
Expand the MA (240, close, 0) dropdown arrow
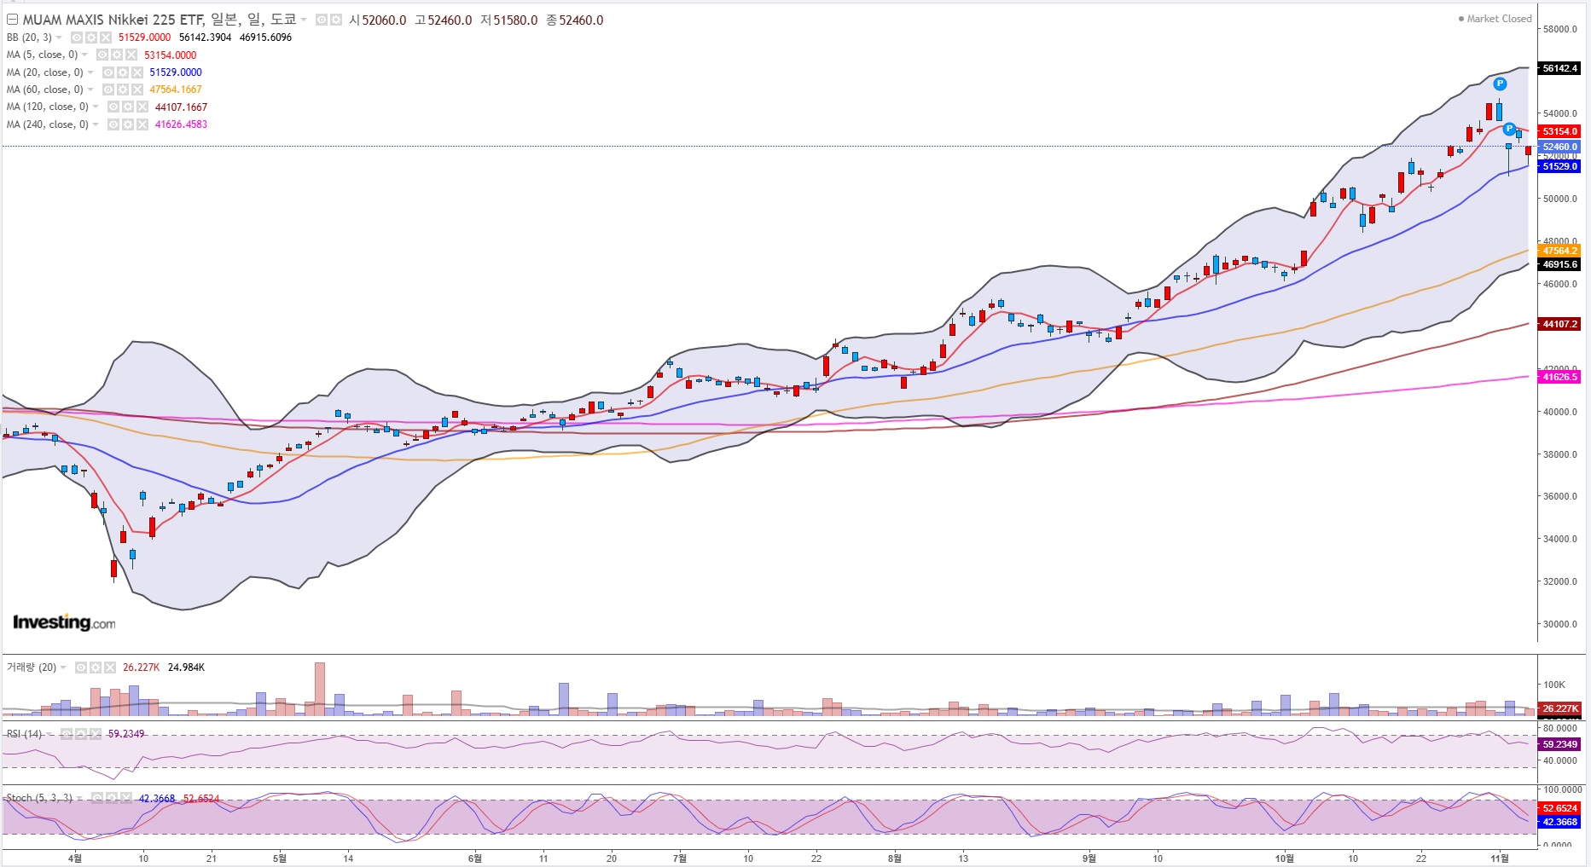96,124
